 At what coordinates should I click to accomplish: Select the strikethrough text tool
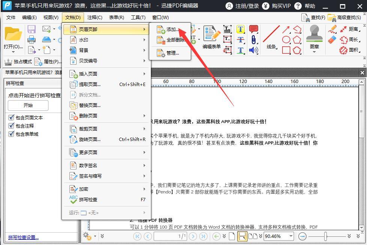pyautogui.click(x=241, y=40)
